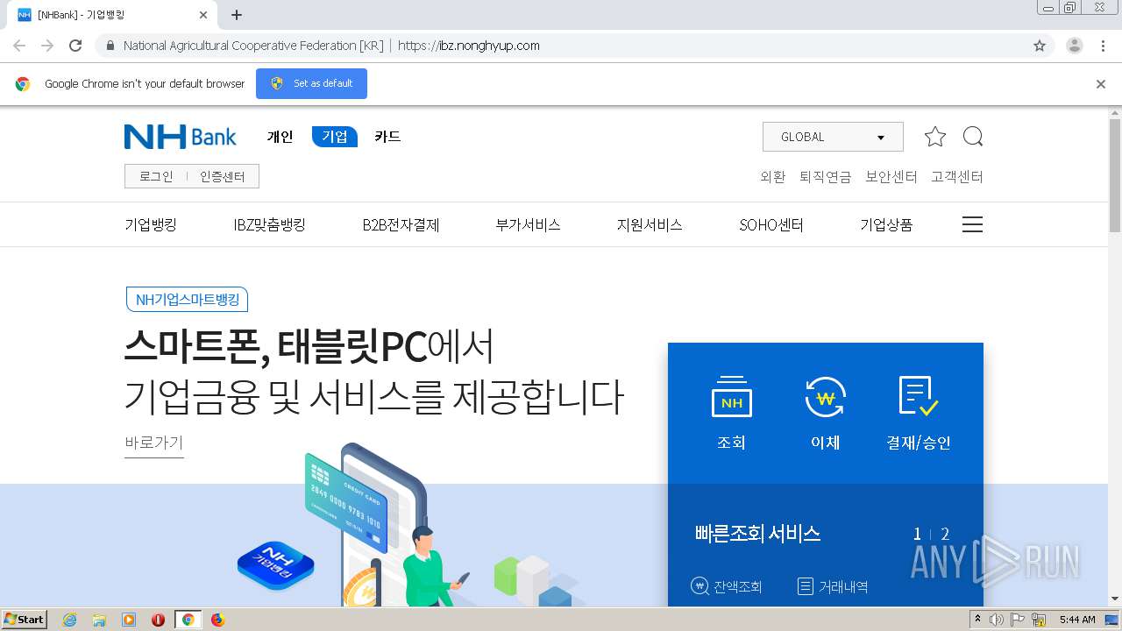Click the browser forward arrow
The width and height of the screenshot is (1122, 631).
[x=47, y=46]
